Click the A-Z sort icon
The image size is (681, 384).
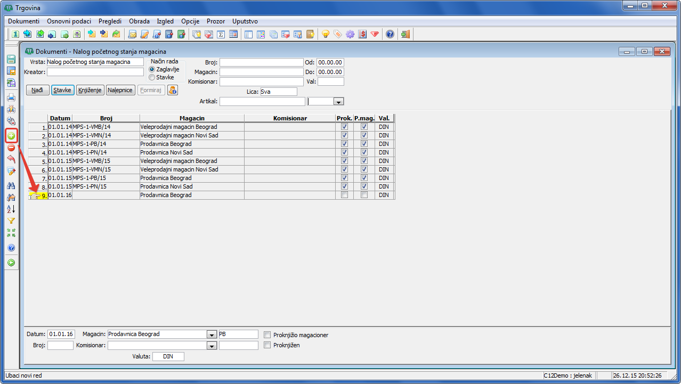click(11, 209)
